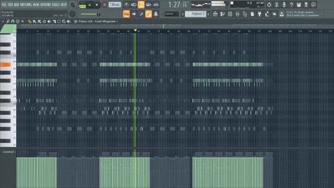Toggle wait for input before recording
334x188 pixels.
[134, 5]
